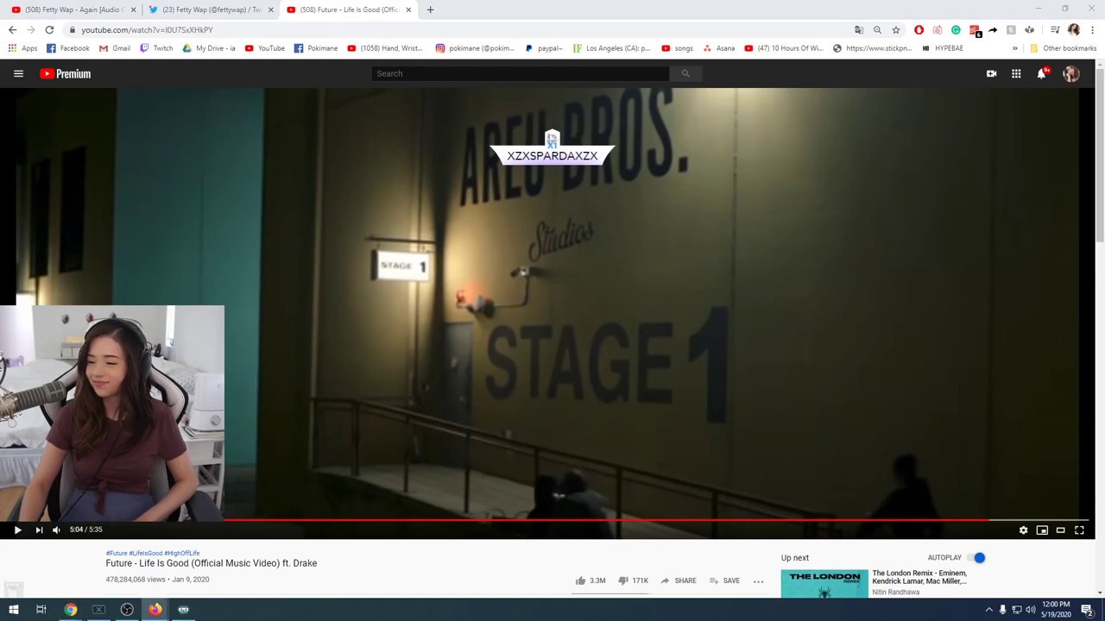Click the translate page icon
This screenshot has width=1105, height=621.
(858, 30)
